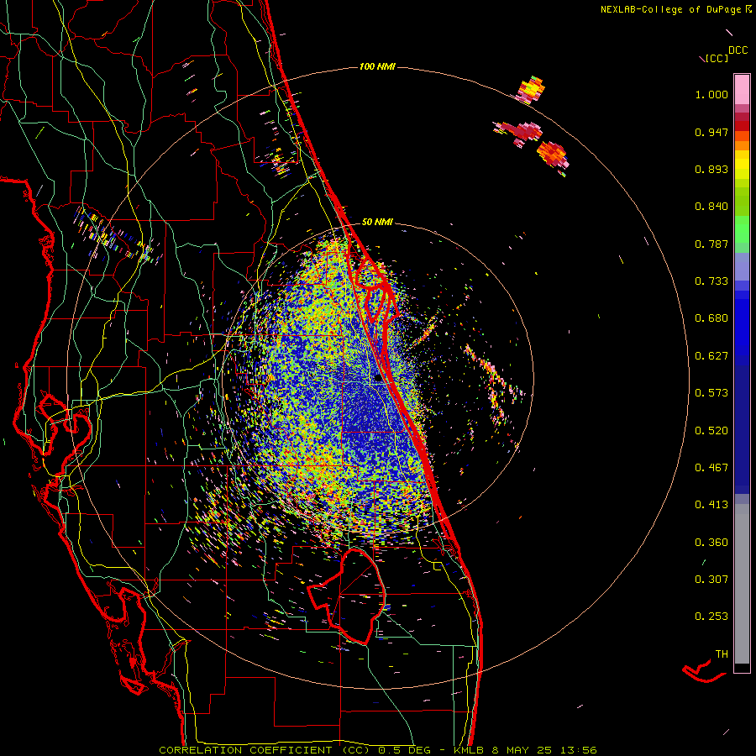Click the 0.360 value on the color scale

pos(711,543)
